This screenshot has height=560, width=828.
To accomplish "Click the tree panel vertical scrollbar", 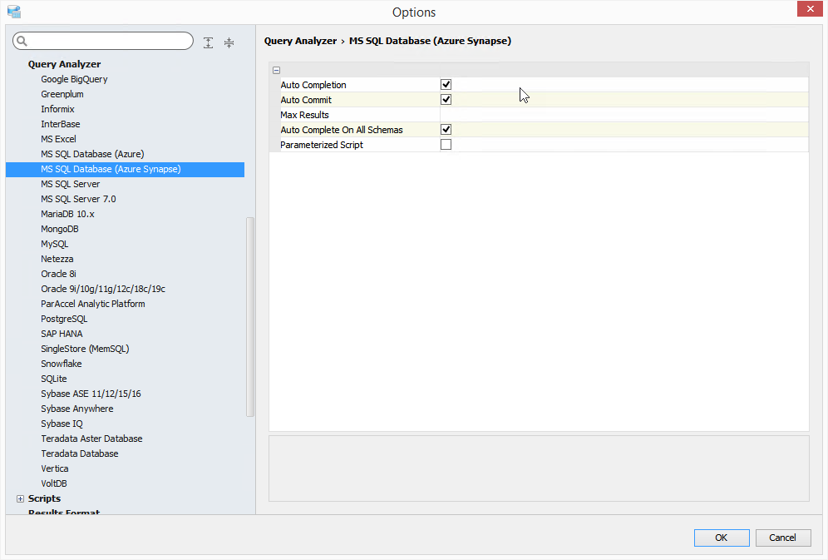I will pyautogui.click(x=250, y=316).
